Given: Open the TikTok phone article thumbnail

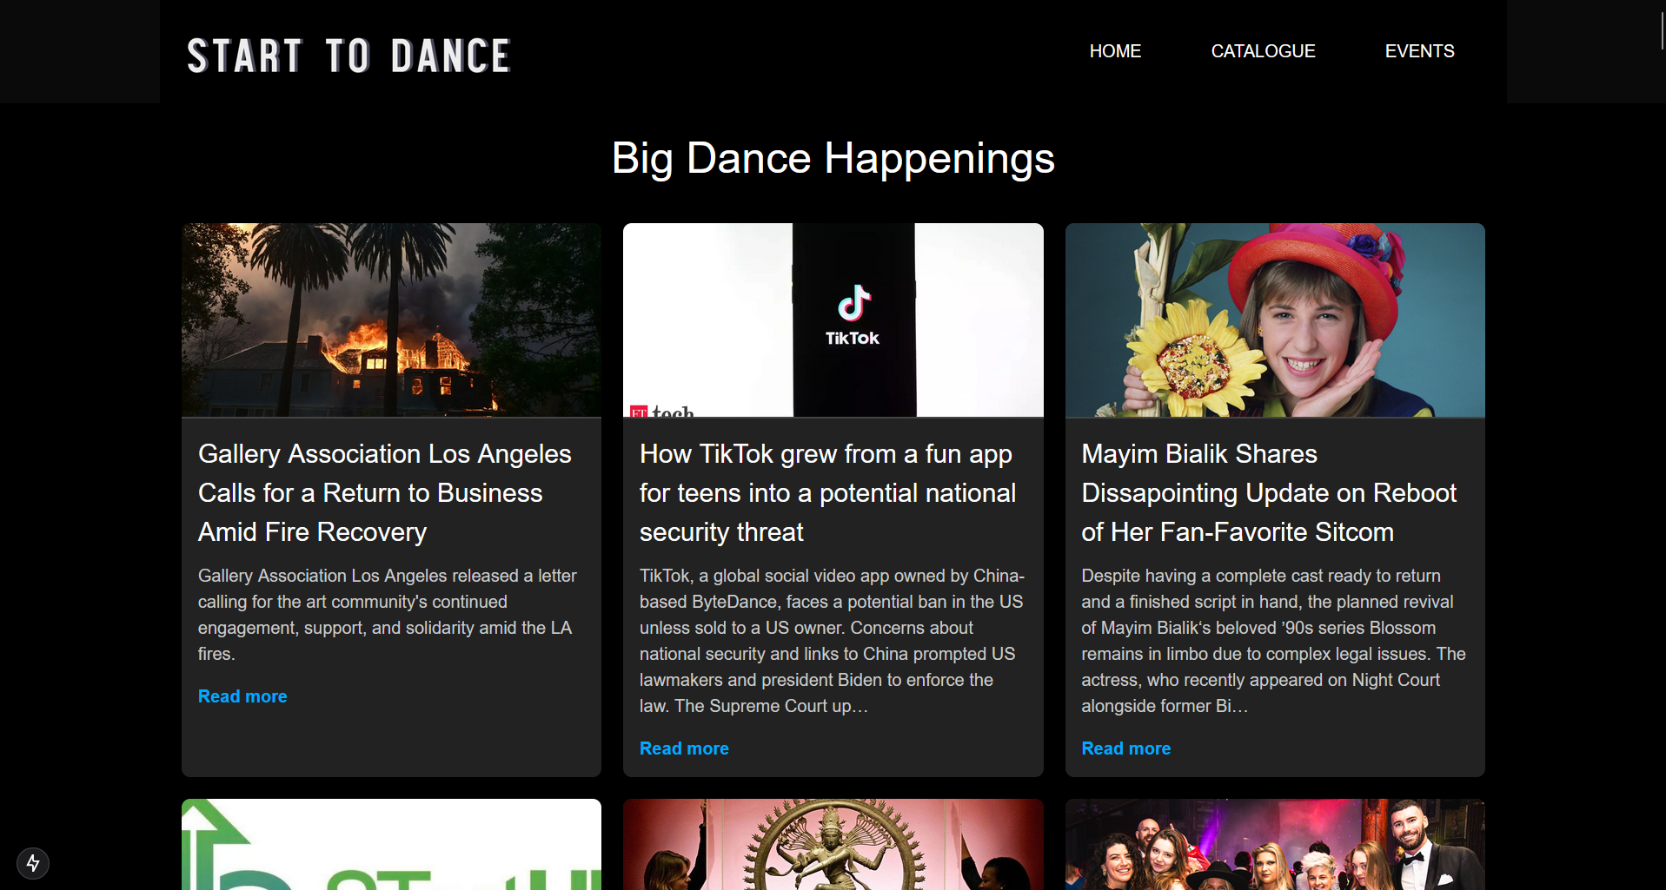Looking at the screenshot, I should [x=833, y=320].
